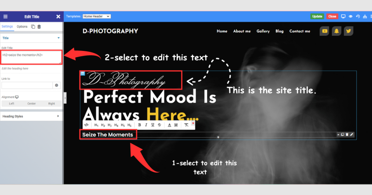
Task: Apply H3 heading format
Action: (x=109, y=125)
